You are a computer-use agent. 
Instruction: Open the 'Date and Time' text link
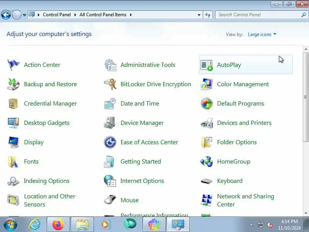point(140,104)
